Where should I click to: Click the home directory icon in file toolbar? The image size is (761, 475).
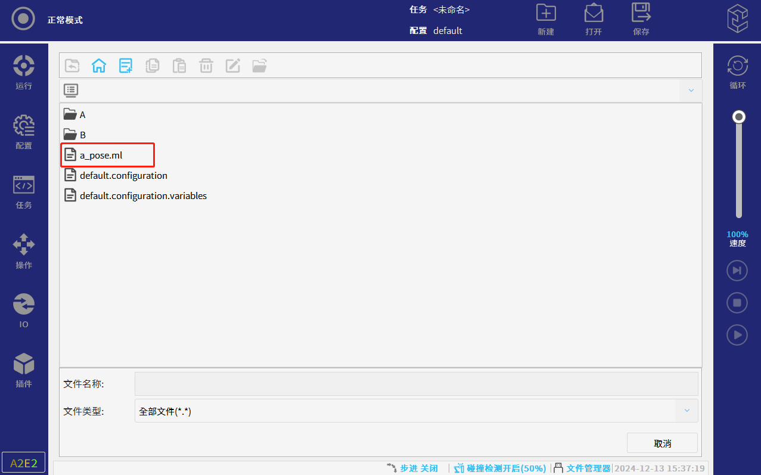point(99,66)
